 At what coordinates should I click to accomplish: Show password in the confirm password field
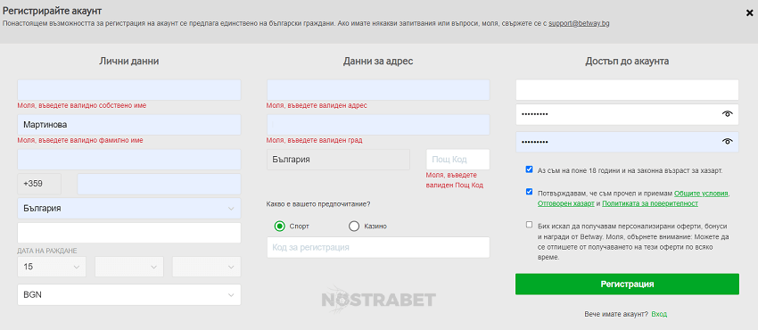727,142
